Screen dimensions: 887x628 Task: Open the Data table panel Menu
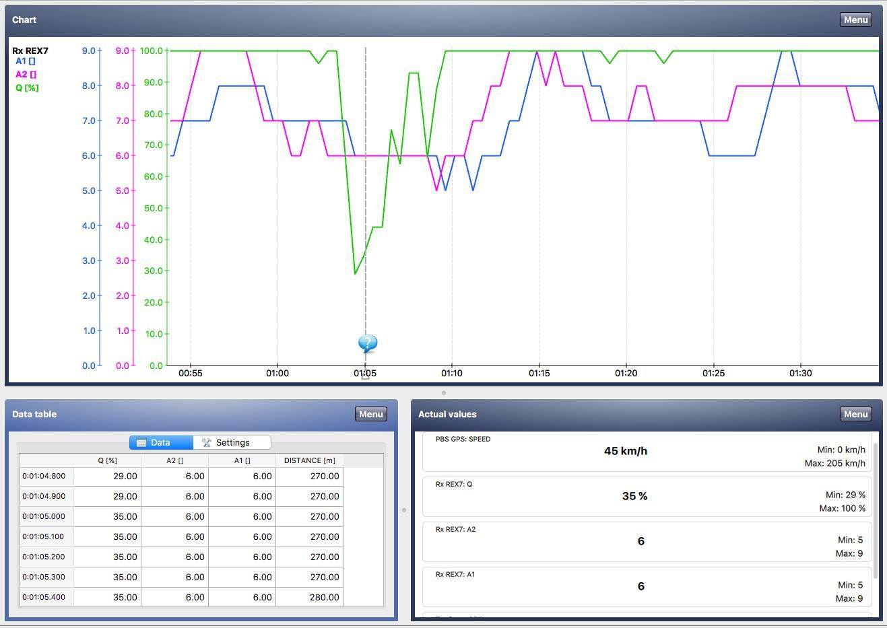(370, 414)
